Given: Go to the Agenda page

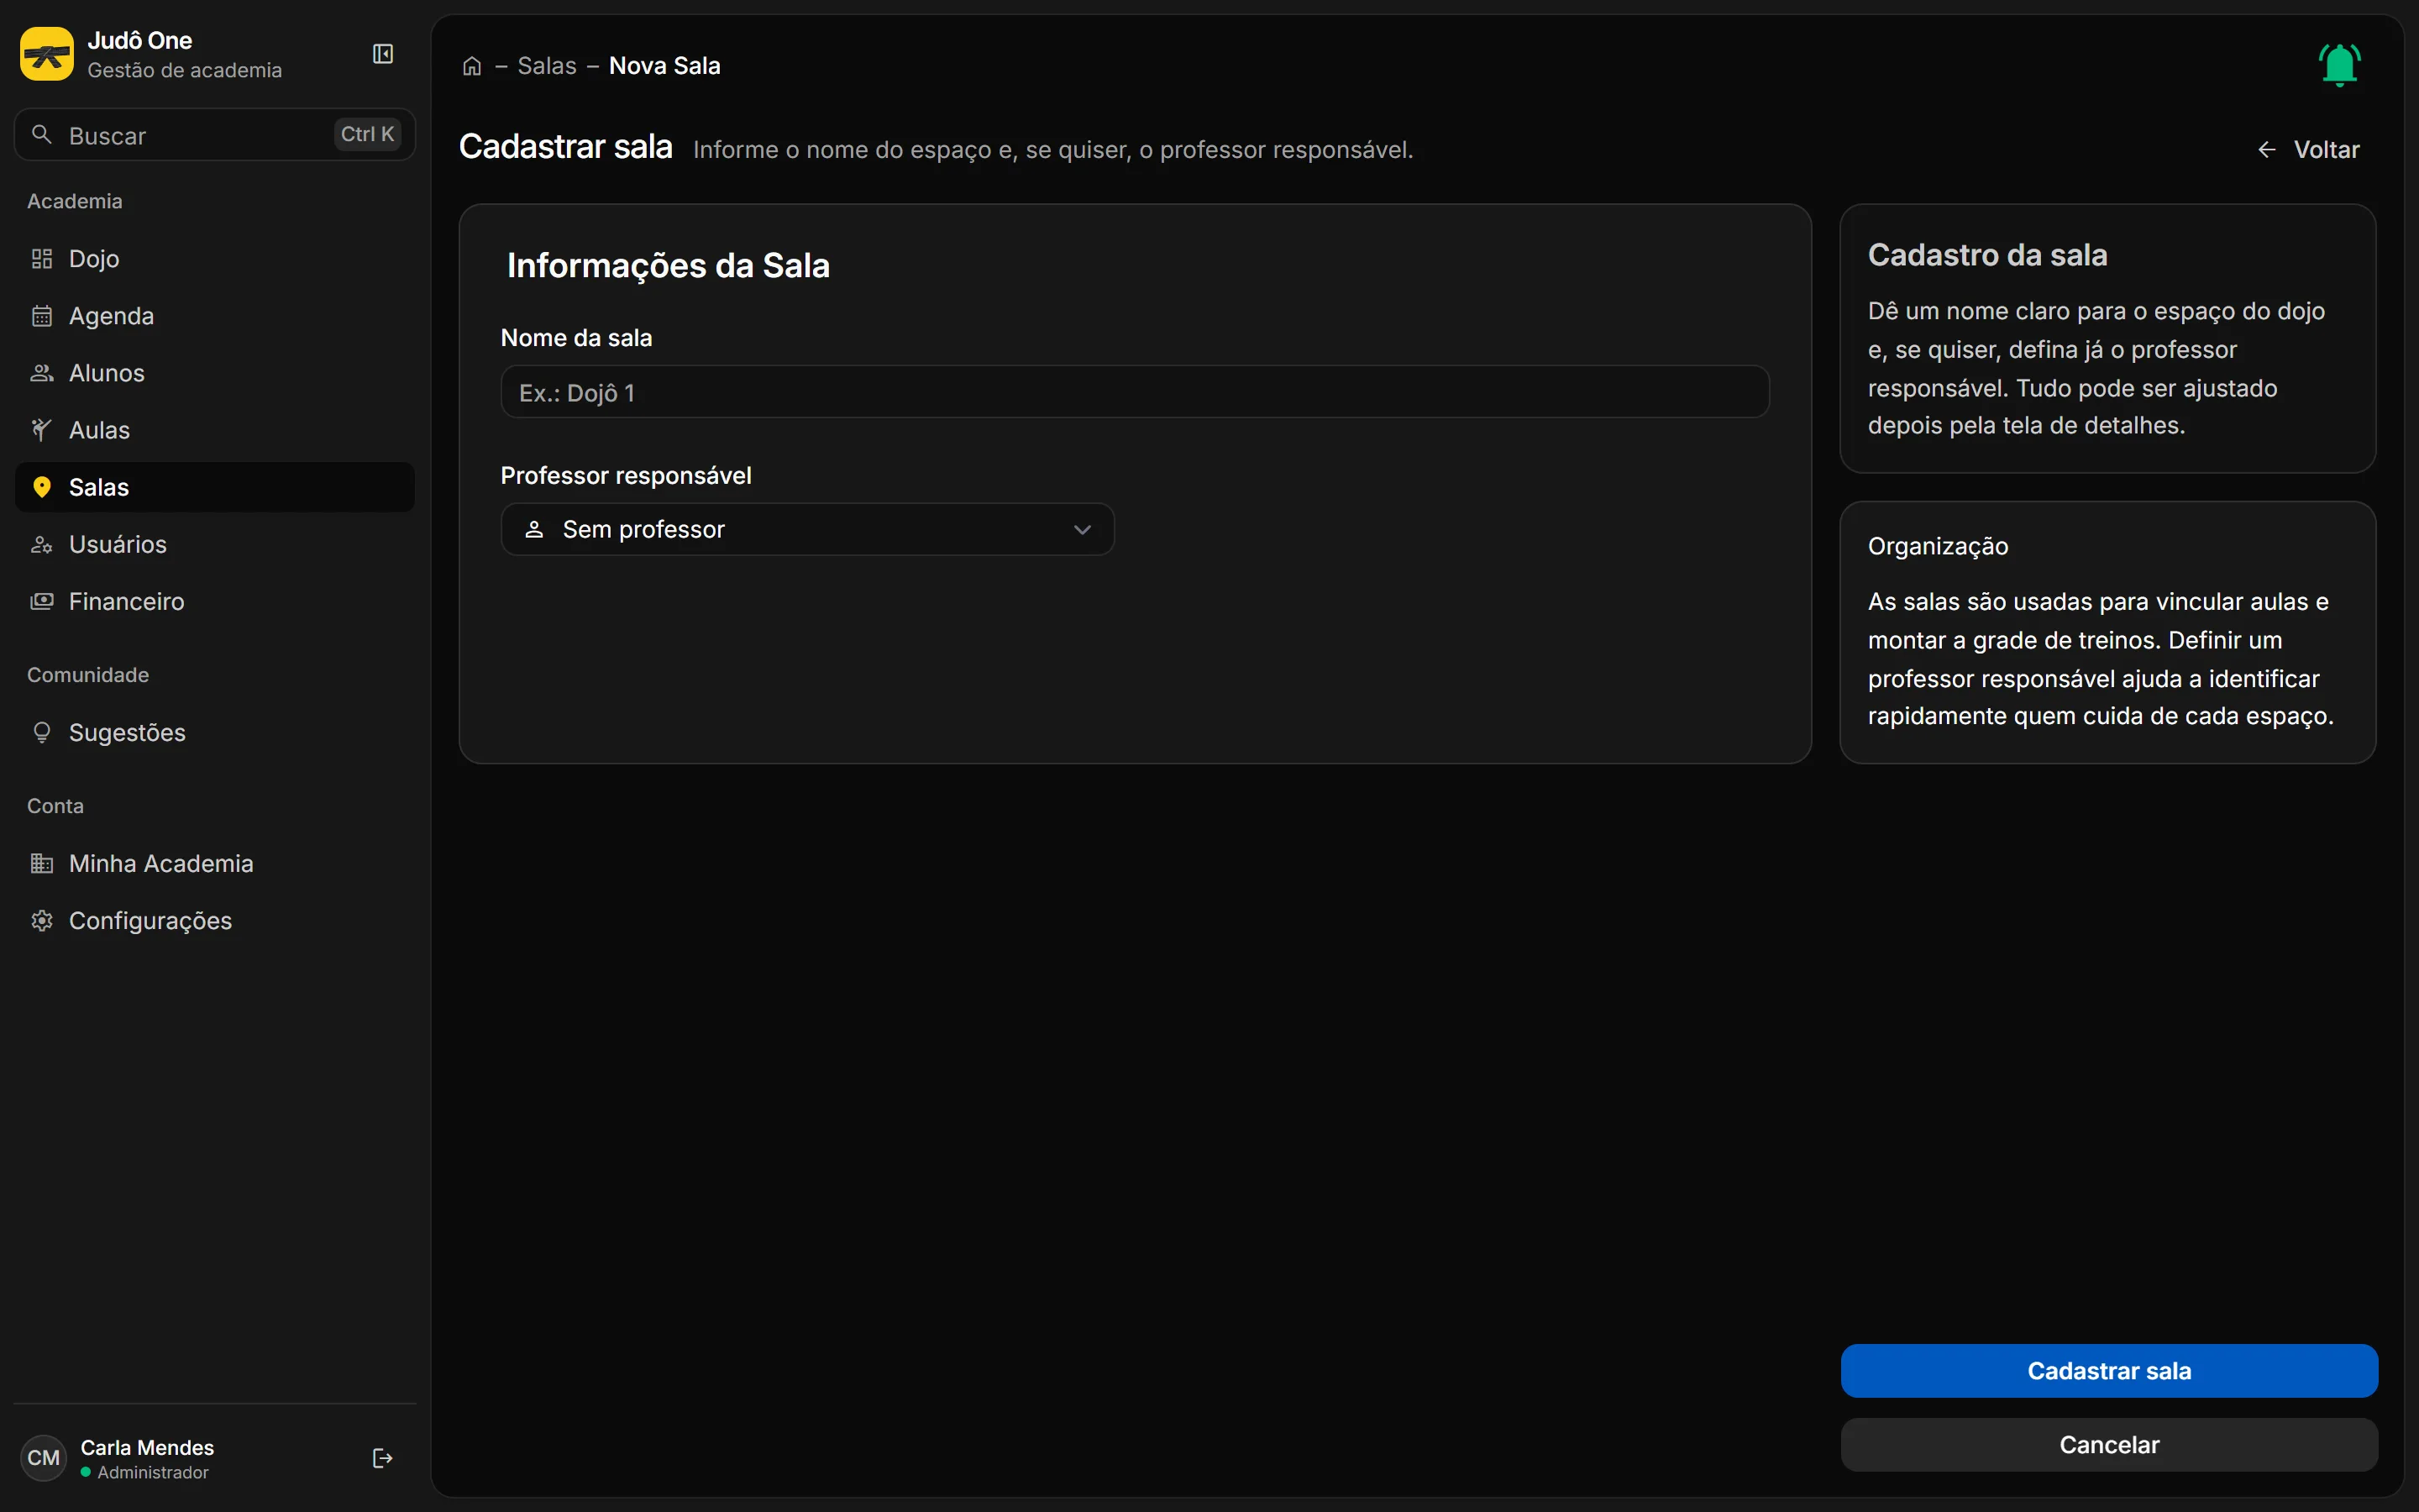Looking at the screenshot, I should coord(215,316).
